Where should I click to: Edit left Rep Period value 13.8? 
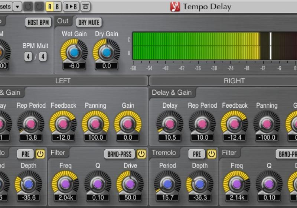tap(31, 137)
